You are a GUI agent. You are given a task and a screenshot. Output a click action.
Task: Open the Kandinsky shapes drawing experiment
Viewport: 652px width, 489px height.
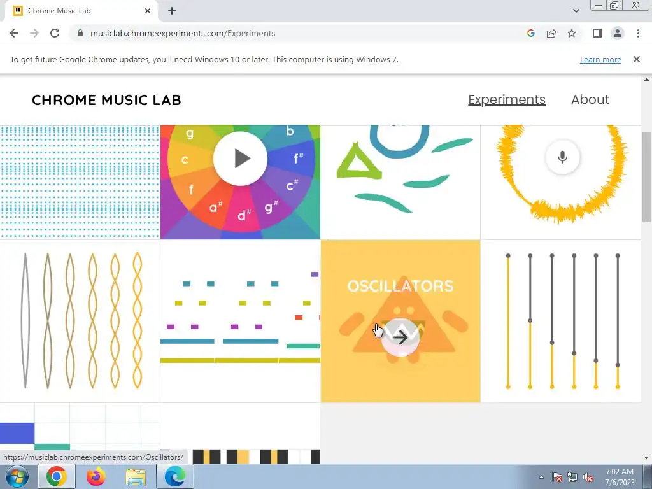point(400,181)
